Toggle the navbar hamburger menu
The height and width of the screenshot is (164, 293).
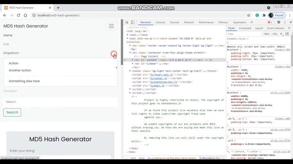tap(111, 26)
